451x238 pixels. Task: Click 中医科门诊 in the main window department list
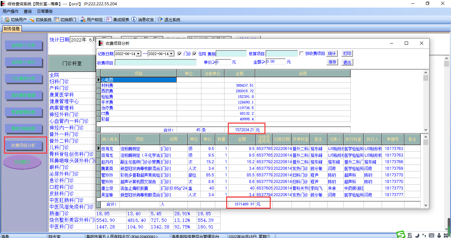click(62, 226)
